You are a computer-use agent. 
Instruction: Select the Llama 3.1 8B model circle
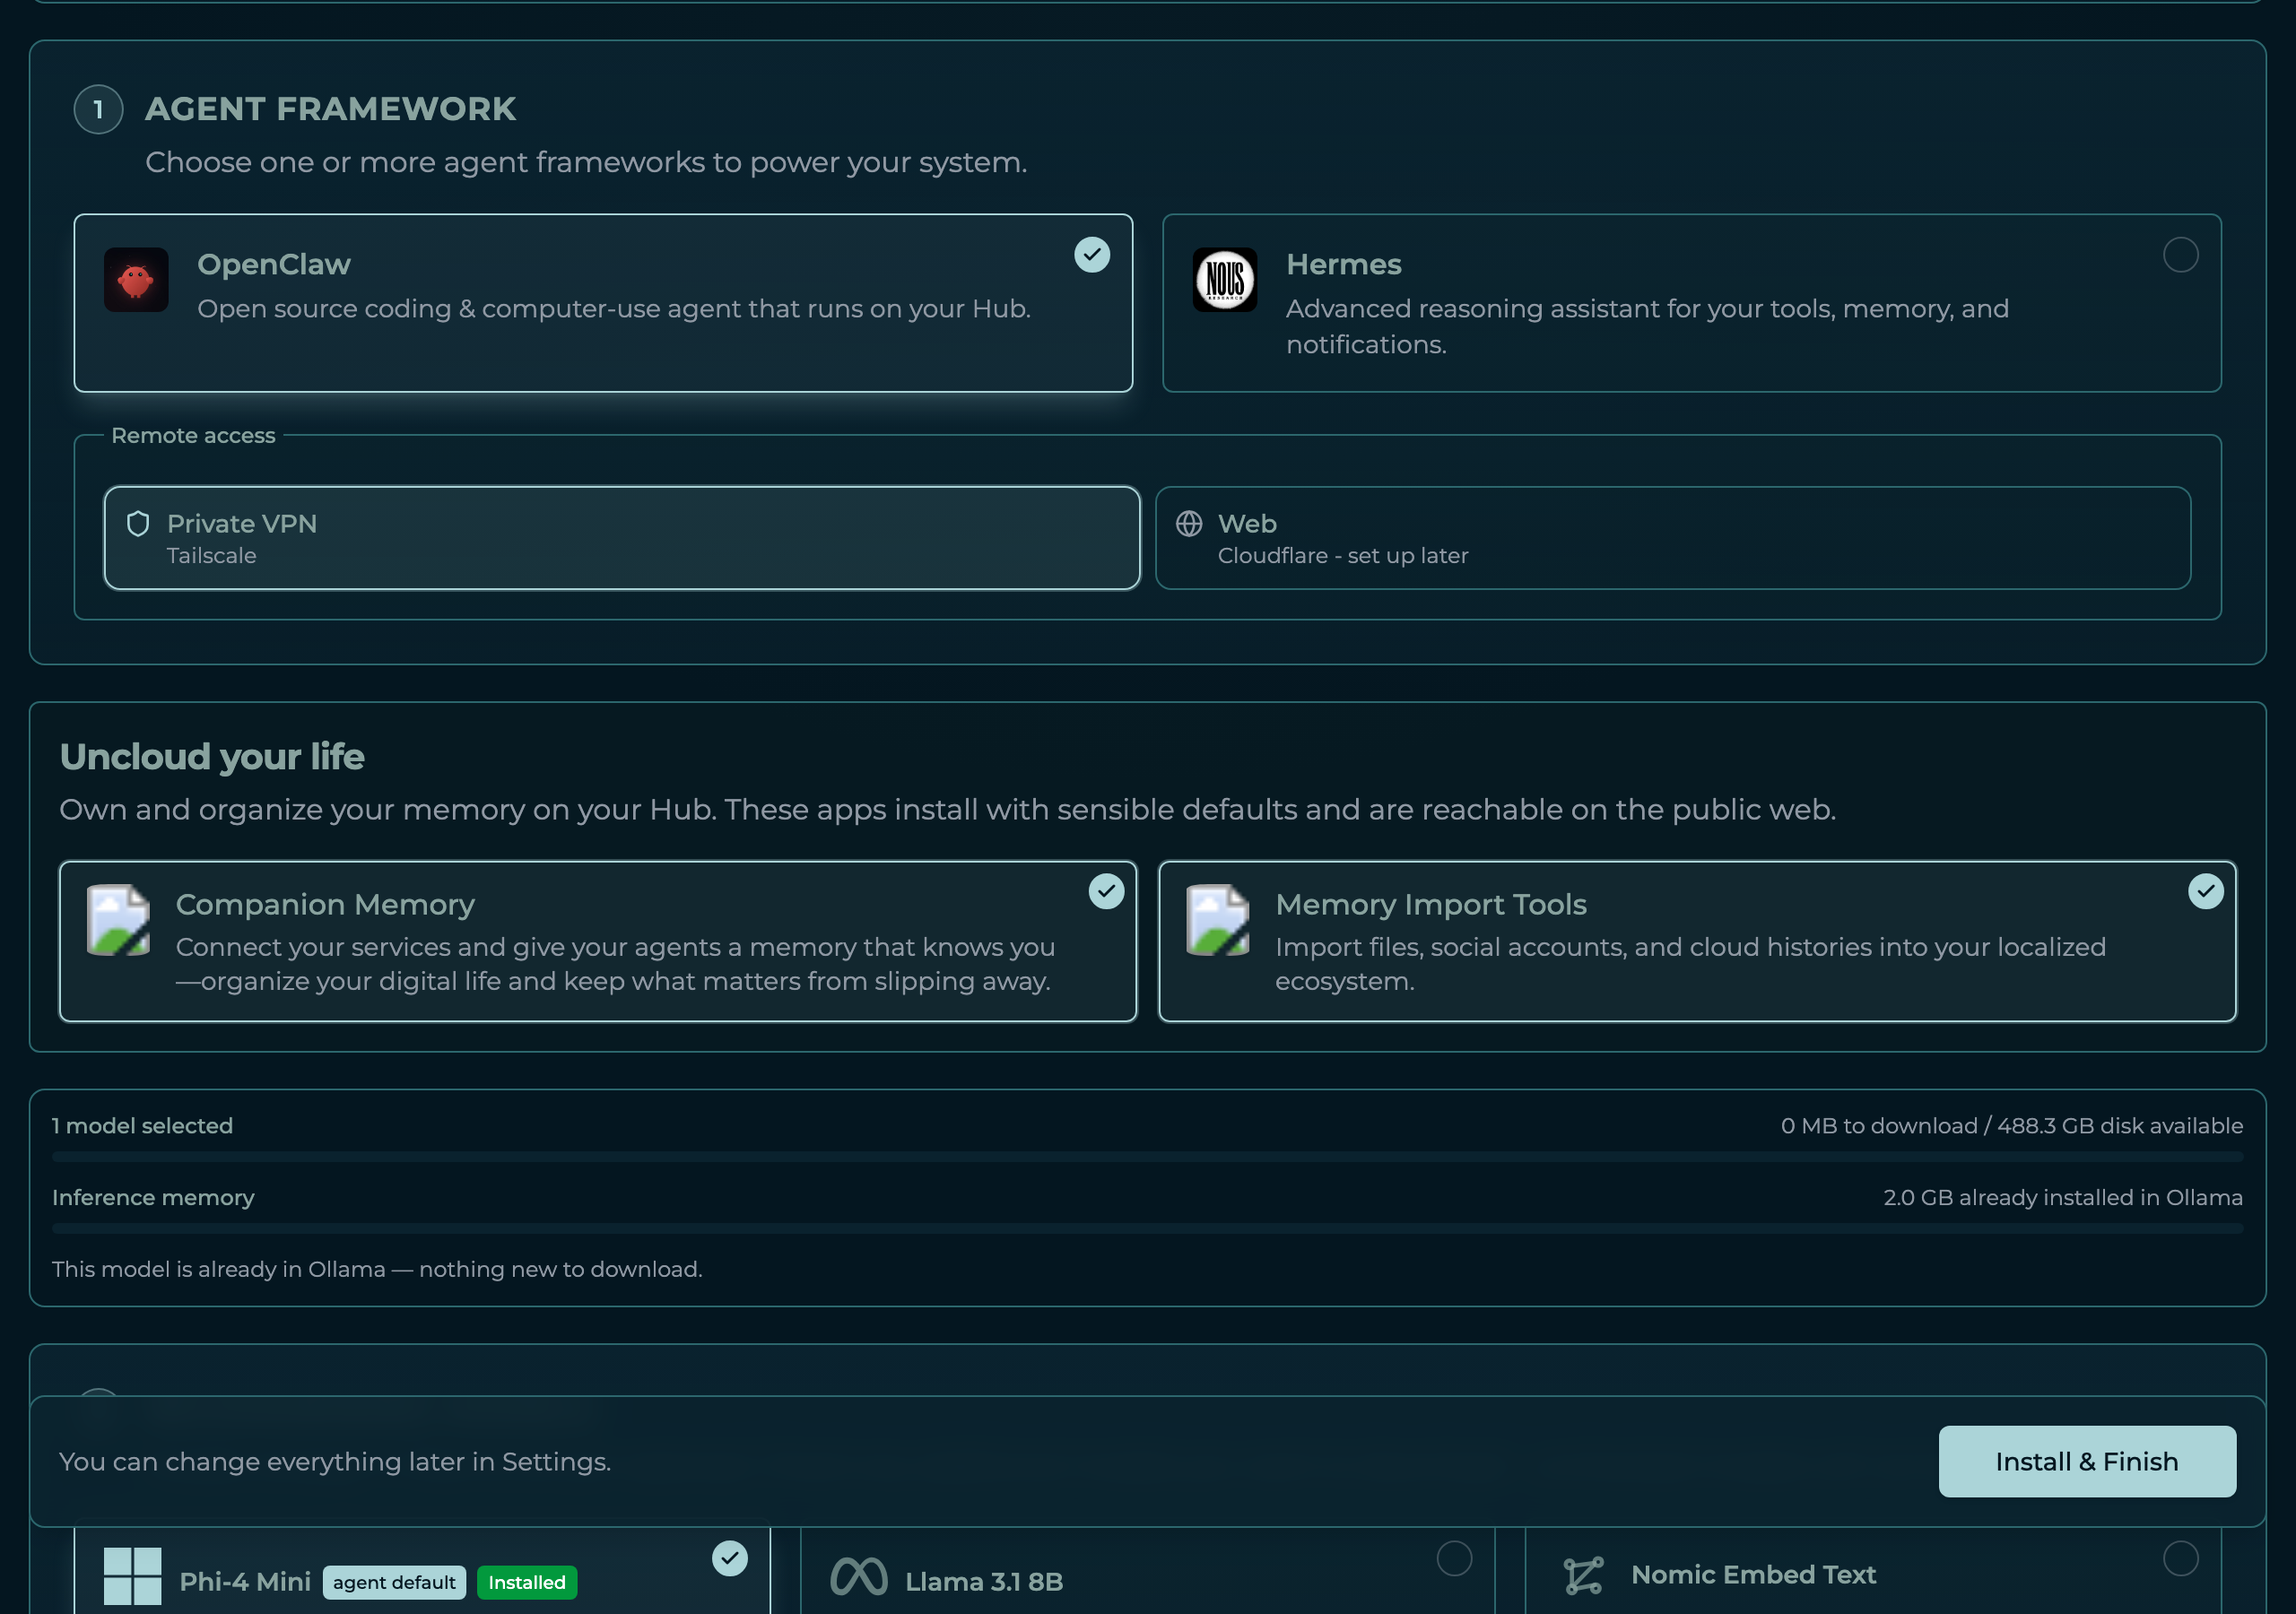tap(1455, 1558)
